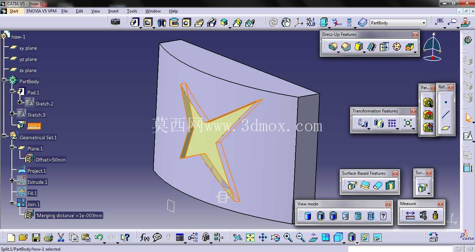The width and height of the screenshot is (475, 252).
Task: Collapse the PartBody tree node
Action: pos(4,80)
